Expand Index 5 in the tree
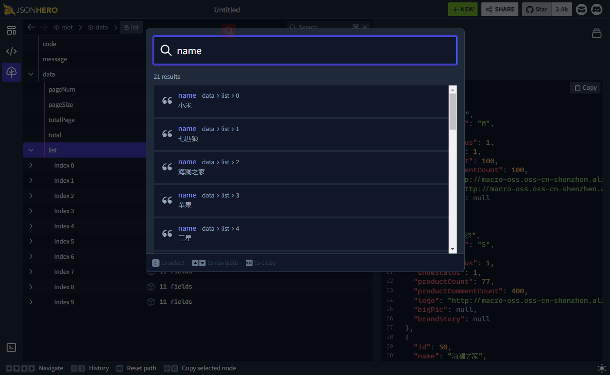This screenshot has height=375, width=610. click(x=31, y=241)
